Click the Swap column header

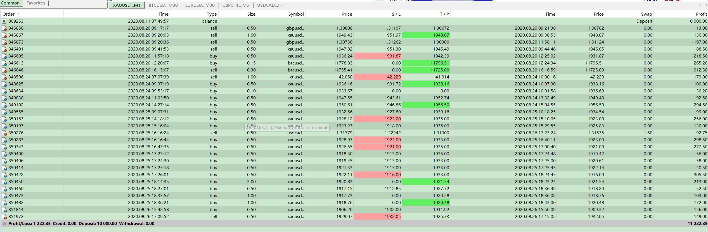point(646,14)
